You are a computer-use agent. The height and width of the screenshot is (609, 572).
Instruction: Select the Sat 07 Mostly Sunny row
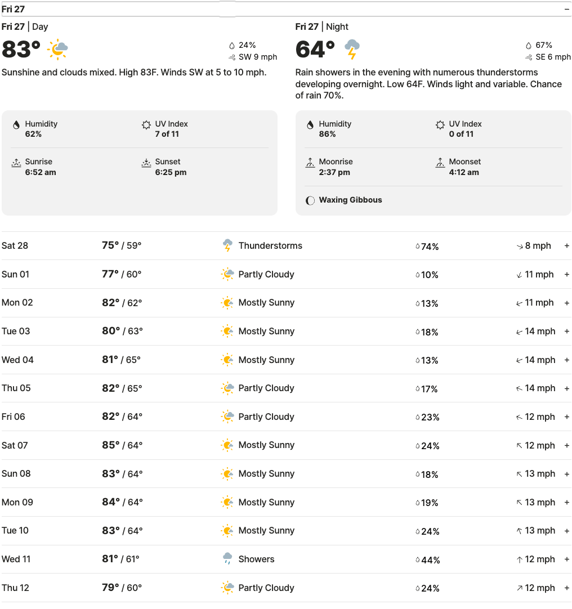coord(286,445)
